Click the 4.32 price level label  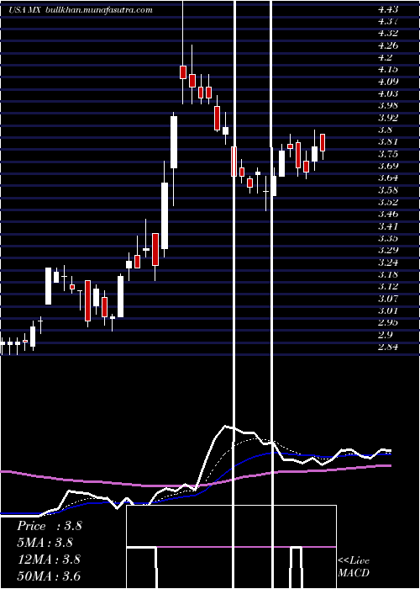coord(388,33)
